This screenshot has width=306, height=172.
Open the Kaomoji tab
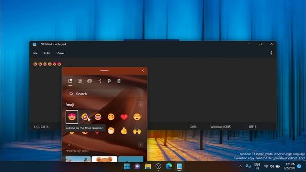click(x=99, y=81)
